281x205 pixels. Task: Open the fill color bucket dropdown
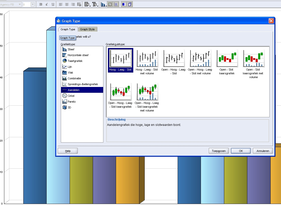87,4
